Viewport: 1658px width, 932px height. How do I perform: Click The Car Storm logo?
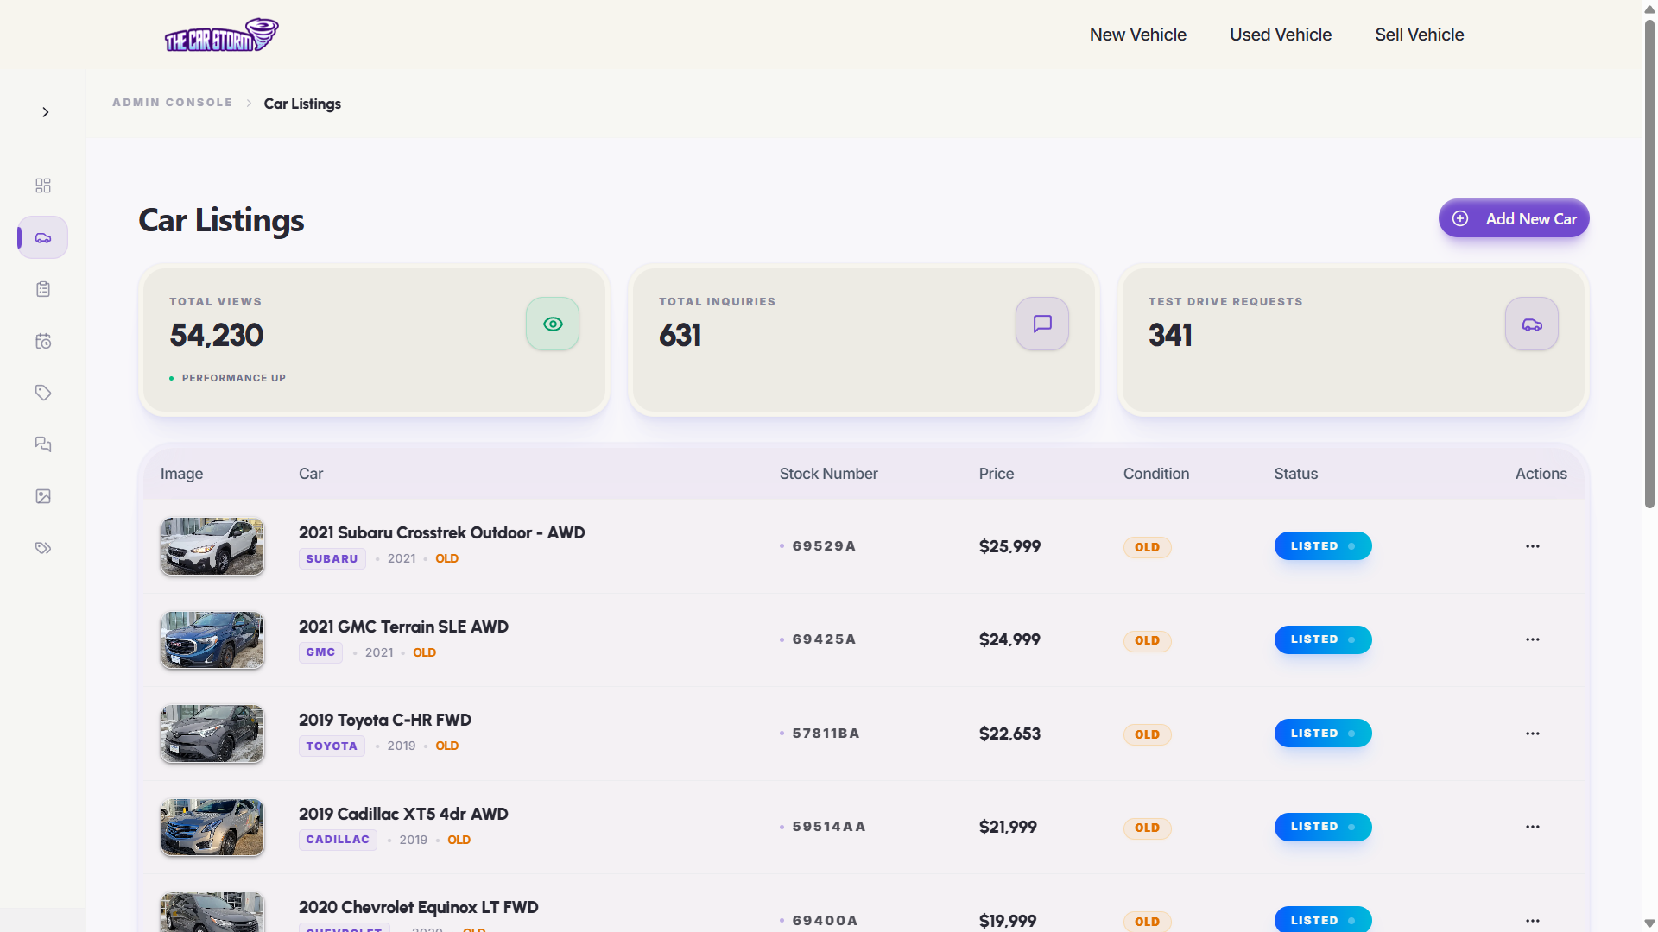(222, 35)
